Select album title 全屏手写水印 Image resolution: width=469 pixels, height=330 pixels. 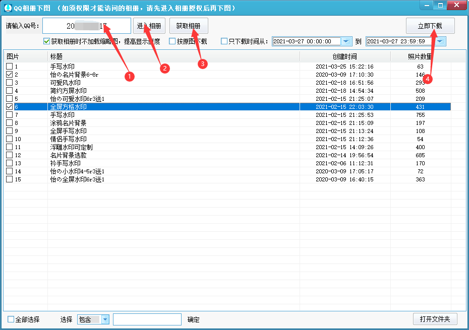tap(68, 131)
